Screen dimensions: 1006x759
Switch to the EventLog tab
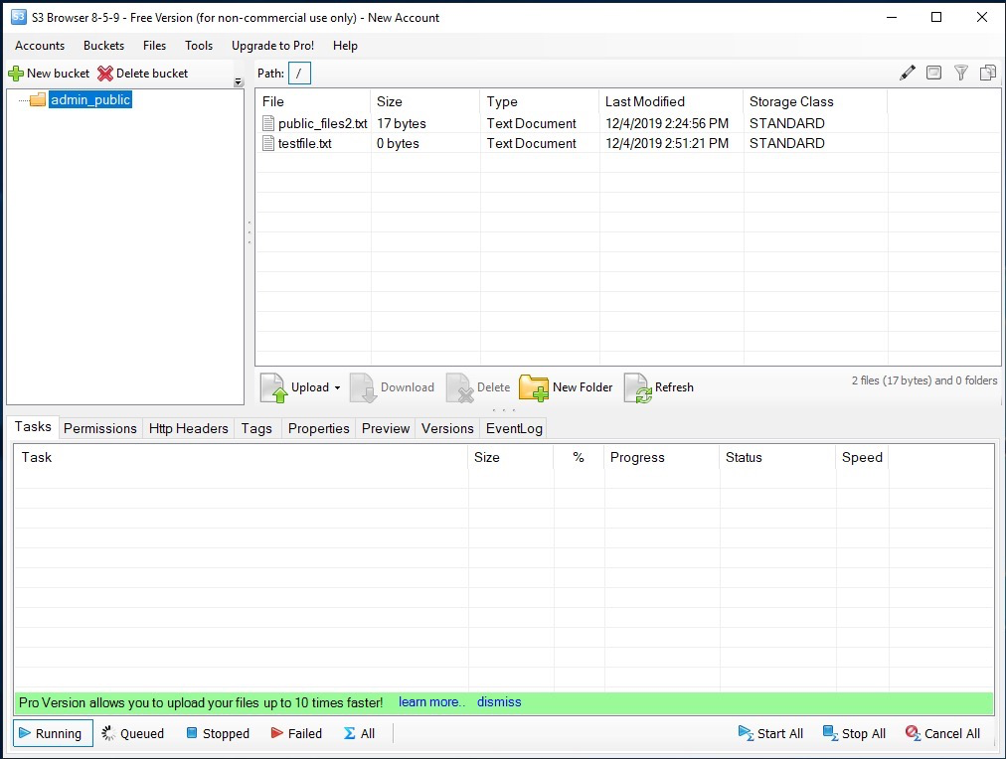[515, 428]
